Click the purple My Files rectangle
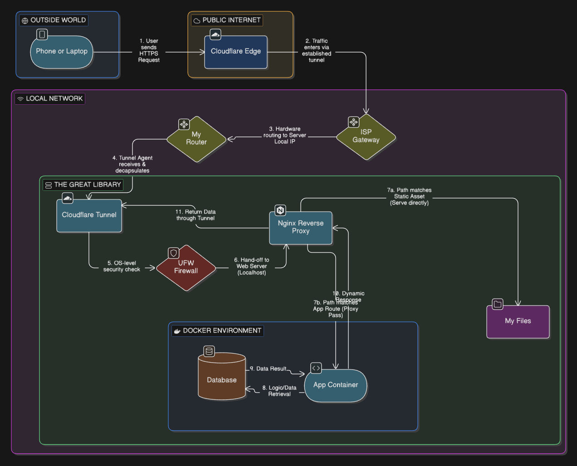The width and height of the screenshot is (577, 466). 518,321
